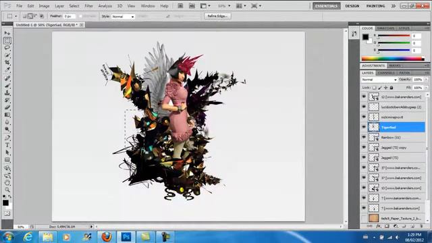Image resolution: width=432 pixels, height=243 pixels.
Task: Select the Healing Brush tool
Action: click(7, 78)
